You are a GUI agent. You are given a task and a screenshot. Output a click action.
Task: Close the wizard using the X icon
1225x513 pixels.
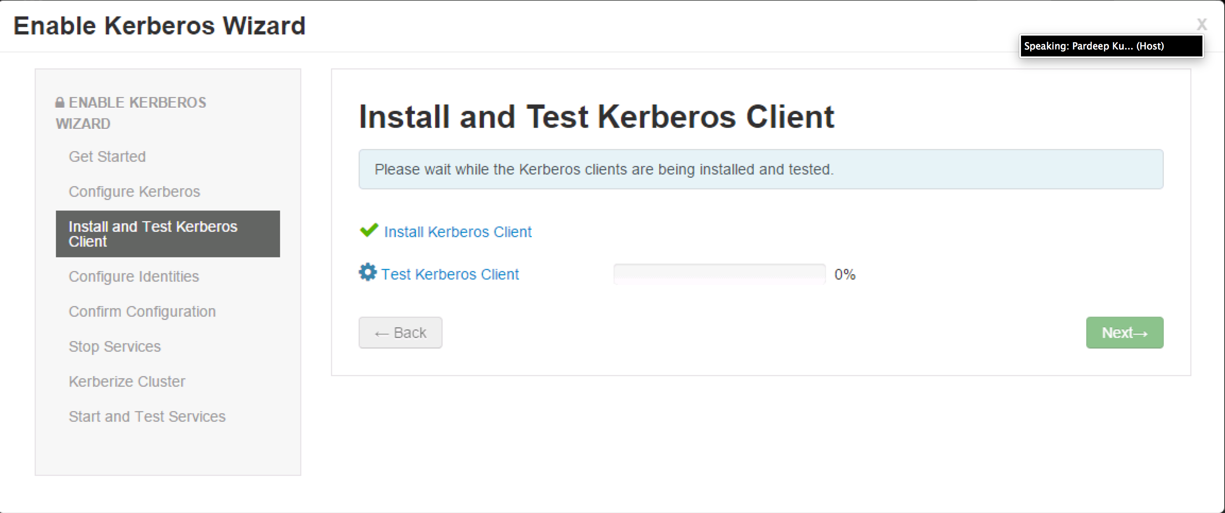pos(1202,24)
